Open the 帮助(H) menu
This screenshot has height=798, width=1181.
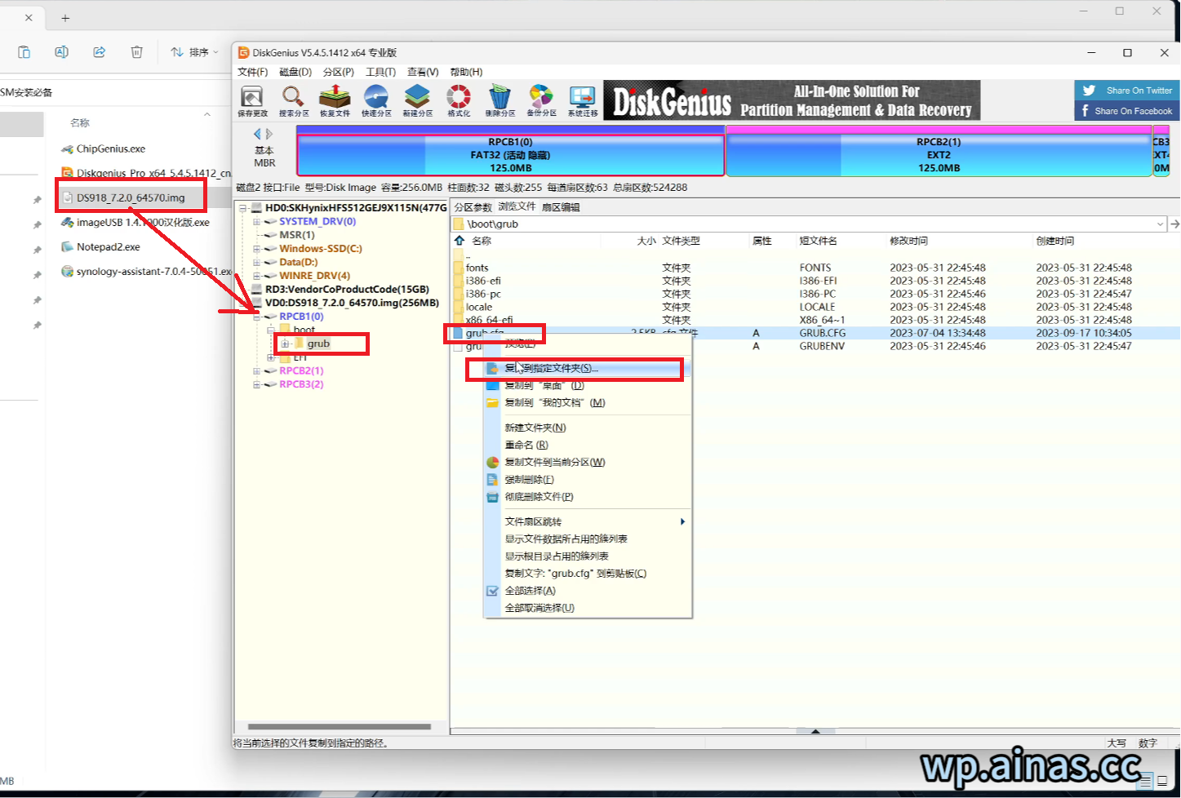coord(466,72)
